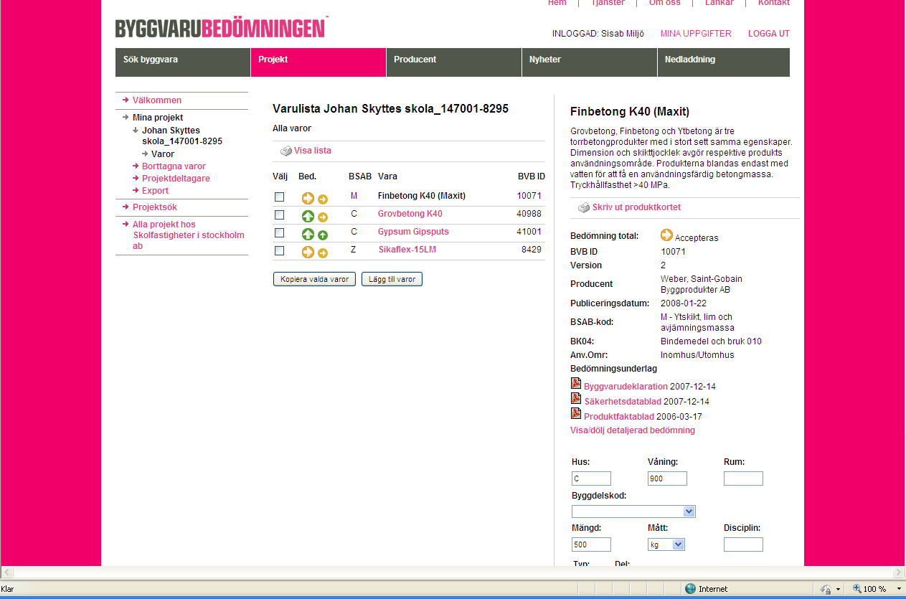Image resolution: width=906 pixels, height=599 pixels.
Task: Open the Gypsum Gipsputs product link
Action: (413, 232)
